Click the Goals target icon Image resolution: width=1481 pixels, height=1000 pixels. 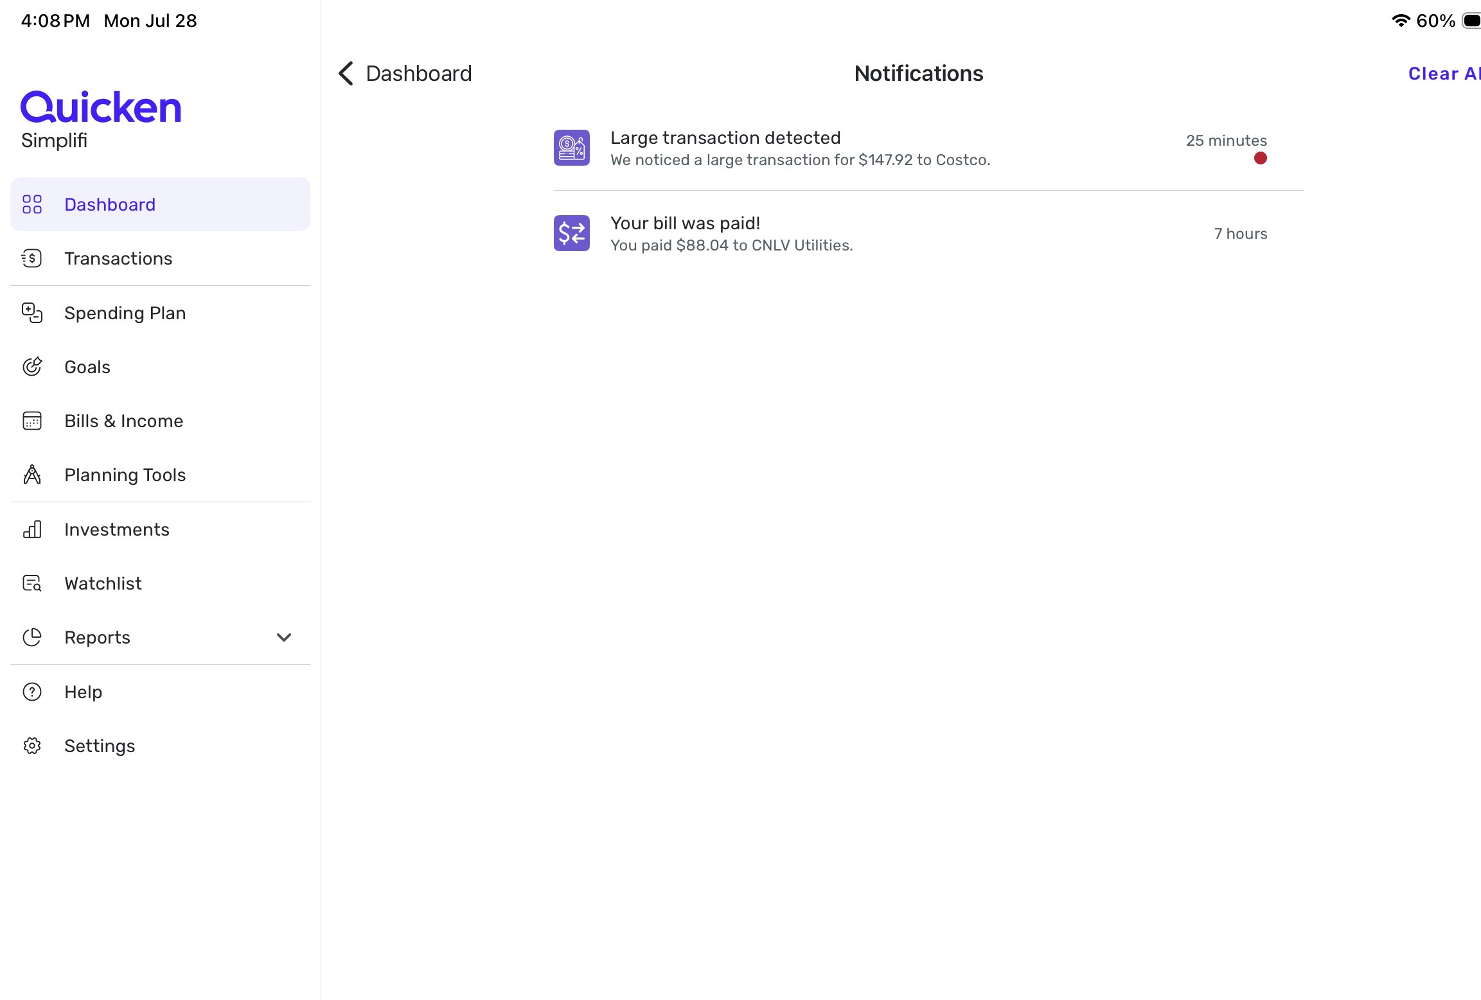coord(32,367)
